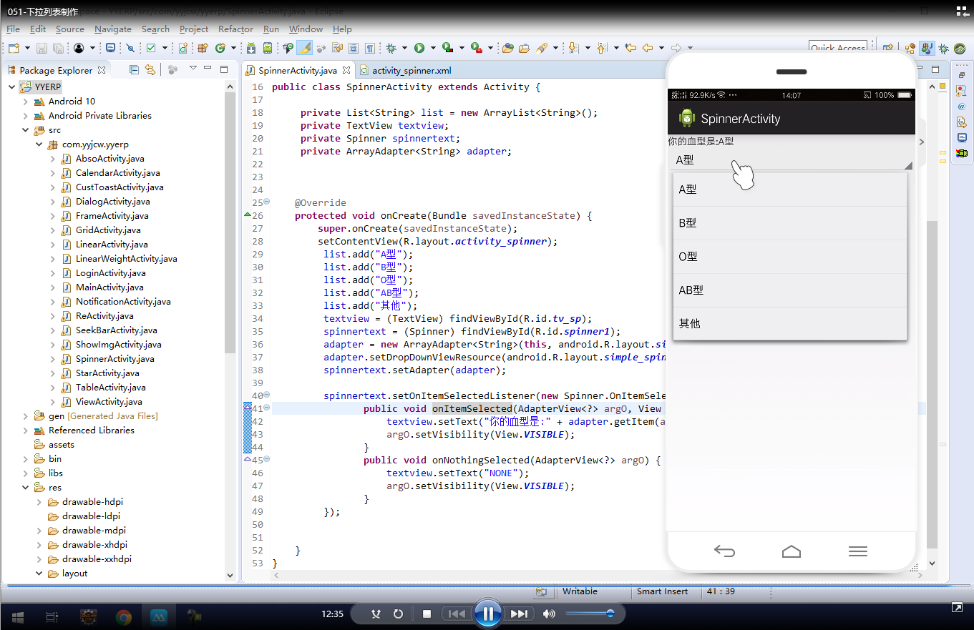Toggle shuffle in the media player
Image resolution: width=974 pixels, height=630 pixels.
[x=376, y=614]
